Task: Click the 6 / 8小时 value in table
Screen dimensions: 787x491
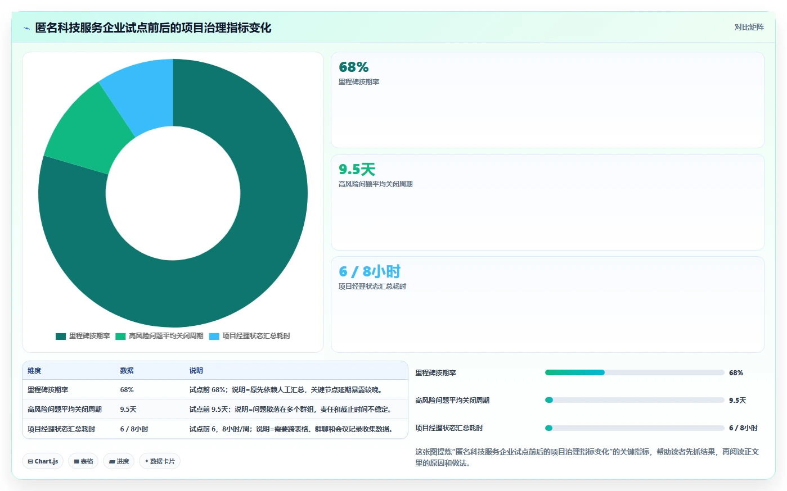Action: tap(134, 429)
